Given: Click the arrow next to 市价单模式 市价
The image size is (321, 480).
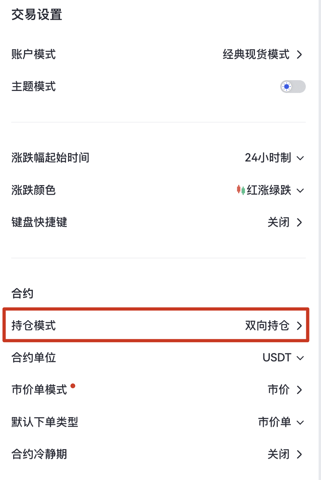Looking at the screenshot, I should click(x=299, y=390).
